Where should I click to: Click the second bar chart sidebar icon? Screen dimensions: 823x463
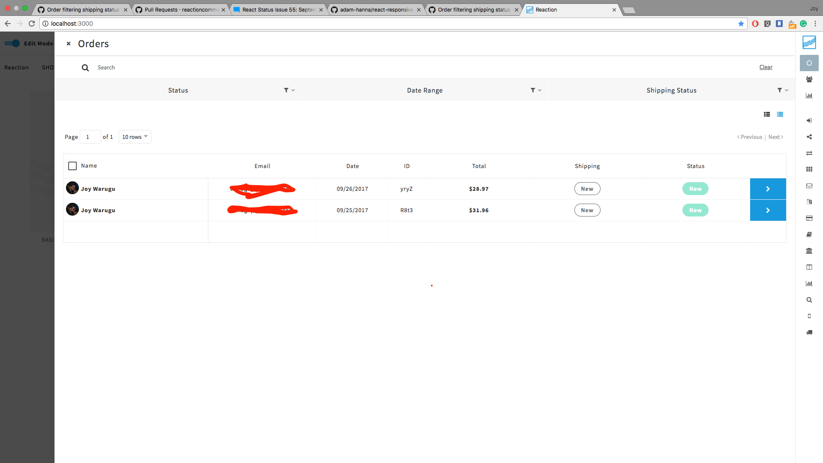tap(809, 283)
